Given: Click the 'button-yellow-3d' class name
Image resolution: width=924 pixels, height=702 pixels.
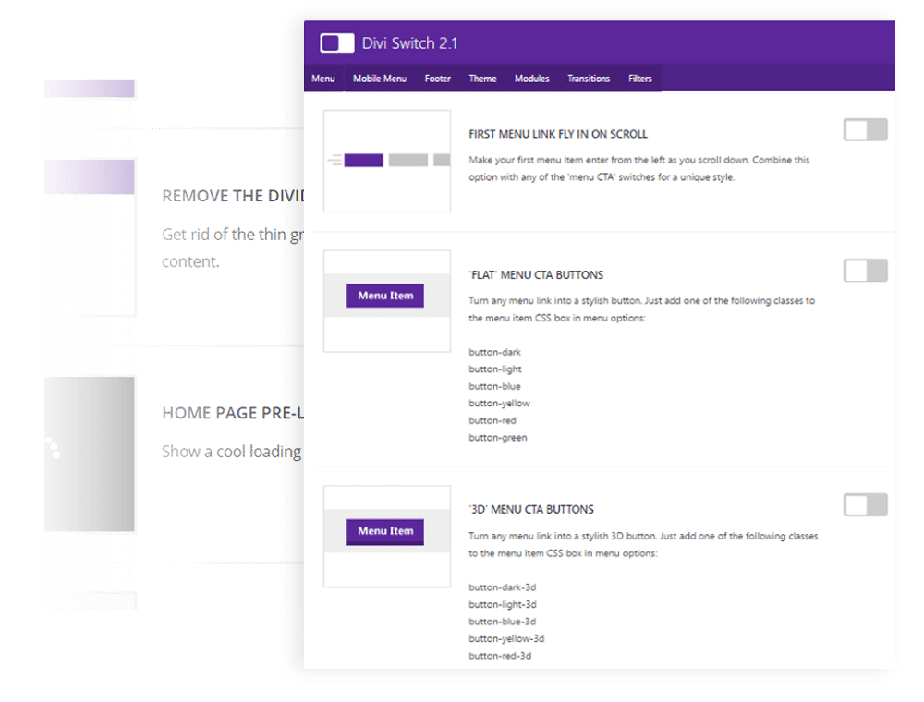Looking at the screenshot, I should click(x=506, y=638).
